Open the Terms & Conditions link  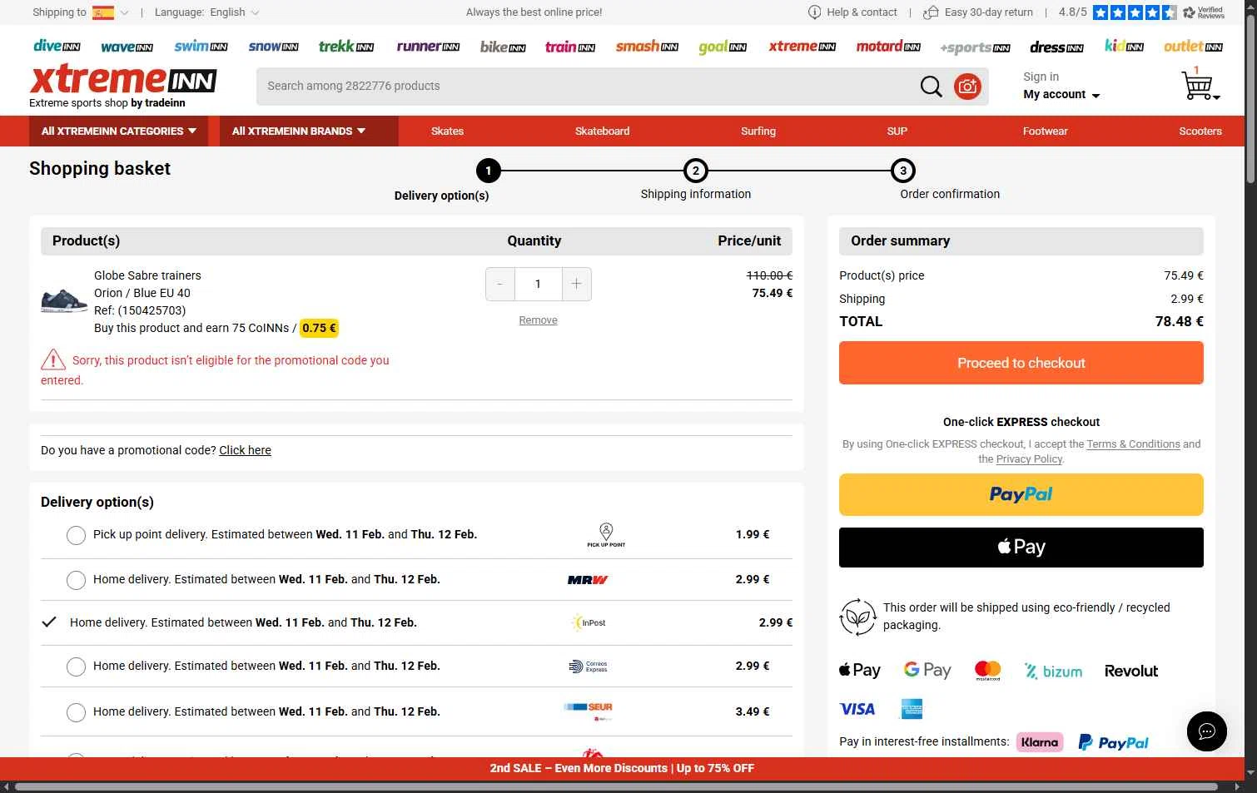coord(1133,444)
